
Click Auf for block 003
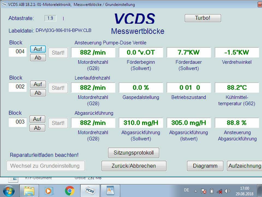37,119
